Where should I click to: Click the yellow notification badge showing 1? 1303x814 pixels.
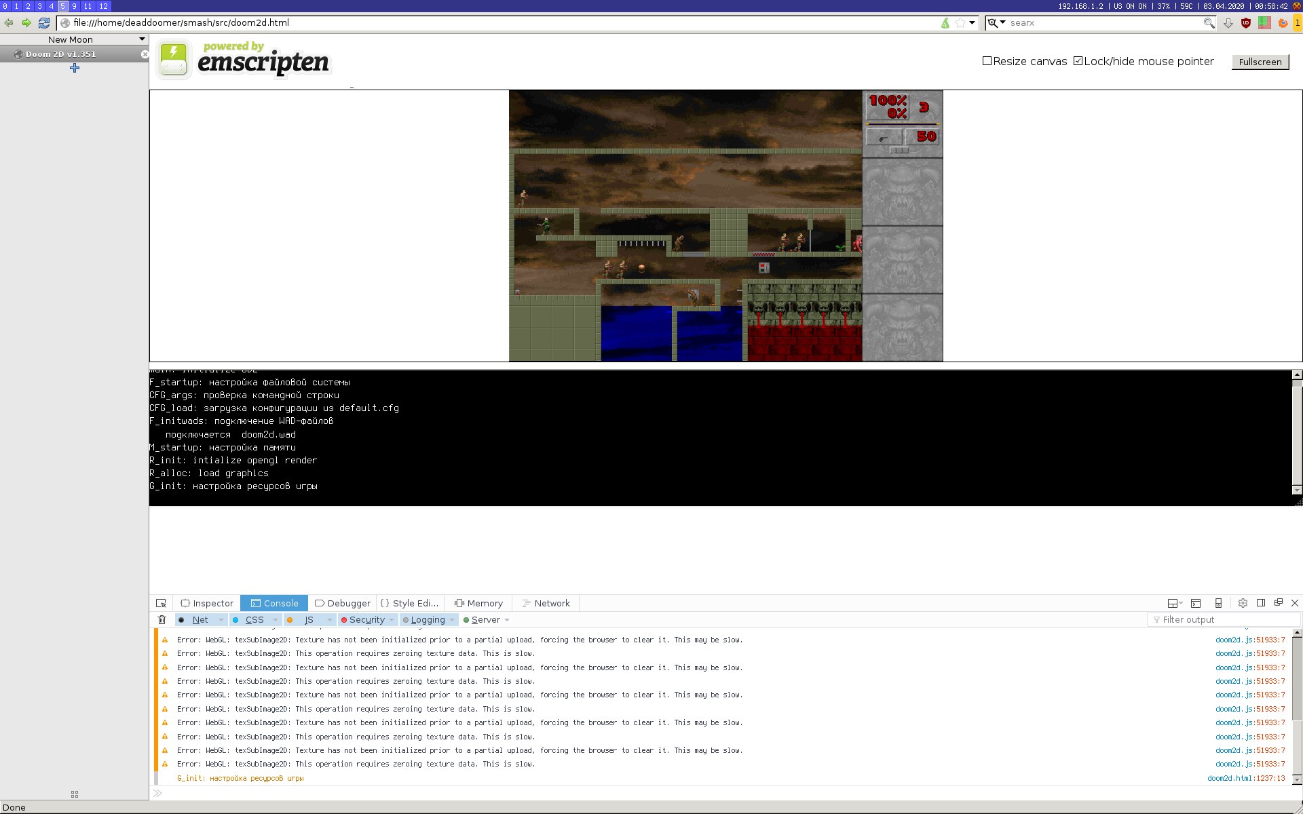[1297, 23]
